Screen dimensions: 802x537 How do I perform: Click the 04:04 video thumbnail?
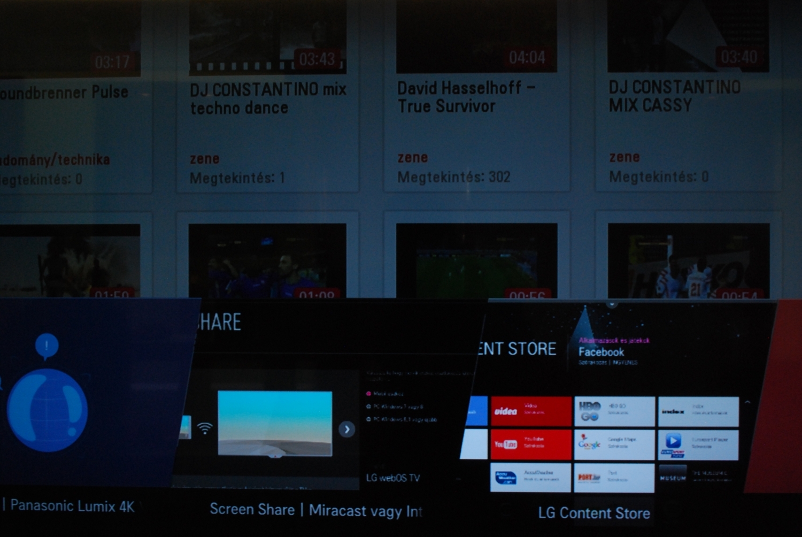pyautogui.click(x=476, y=36)
